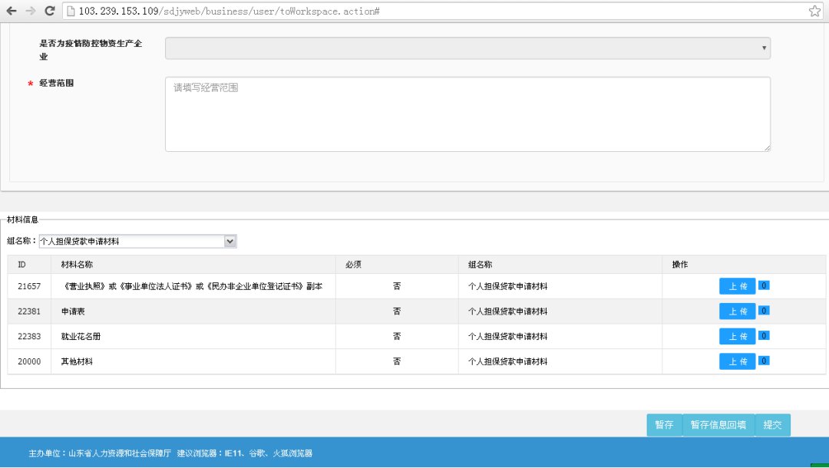The image size is (829, 468).
Task: Click the ID column header
Action: point(22,265)
